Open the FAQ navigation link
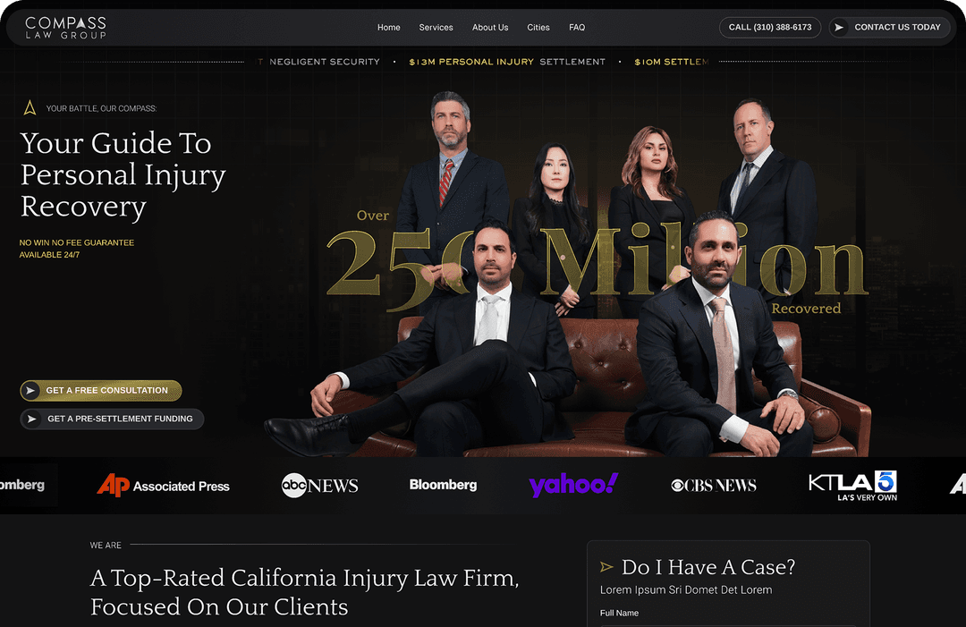Viewport: 966px width, 627px height. [x=577, y=27]
